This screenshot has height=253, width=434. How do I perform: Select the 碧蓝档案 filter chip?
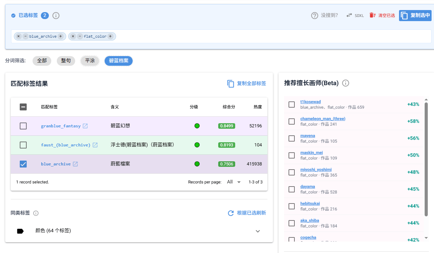point(118,61)
